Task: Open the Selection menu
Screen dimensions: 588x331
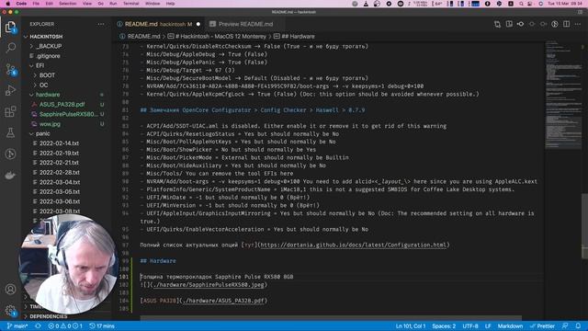Action: pos(67,4)
